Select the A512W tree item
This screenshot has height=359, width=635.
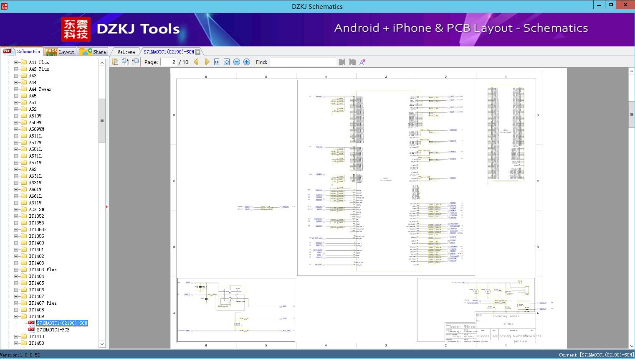(x=35, y=143)
